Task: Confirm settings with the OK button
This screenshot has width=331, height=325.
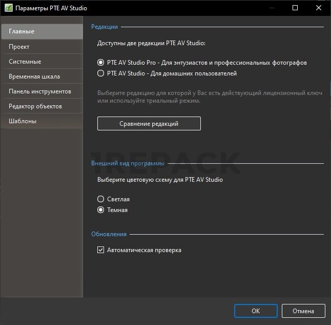Action: click(256, 311)
